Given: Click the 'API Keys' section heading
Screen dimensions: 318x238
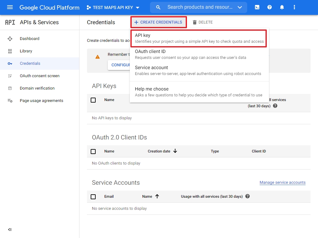Looking at the screenshot, I should point(104,86).
